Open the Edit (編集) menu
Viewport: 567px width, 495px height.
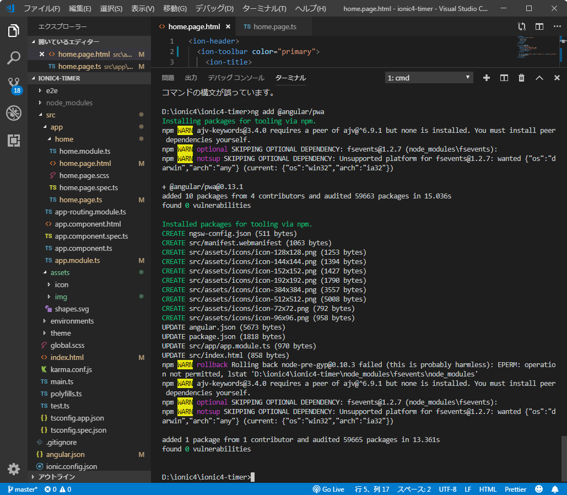(x=80, y=8)
